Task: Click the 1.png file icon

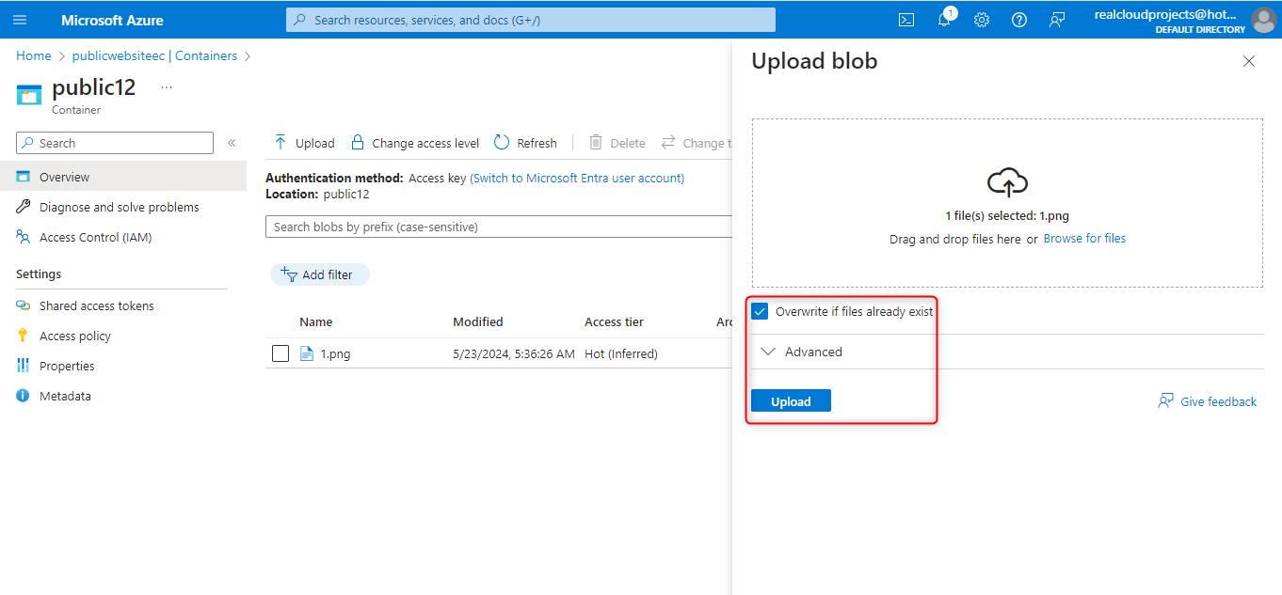Action: (306, 353)
